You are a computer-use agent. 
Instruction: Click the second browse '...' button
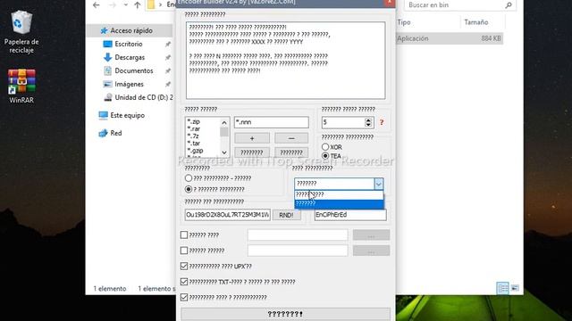click(371, 251)
